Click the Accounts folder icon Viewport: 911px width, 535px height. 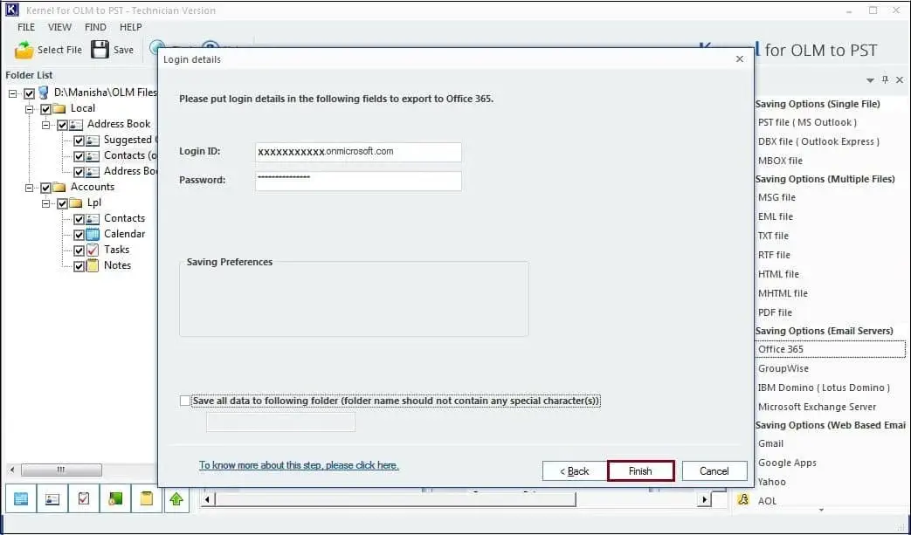click(60, 187)
